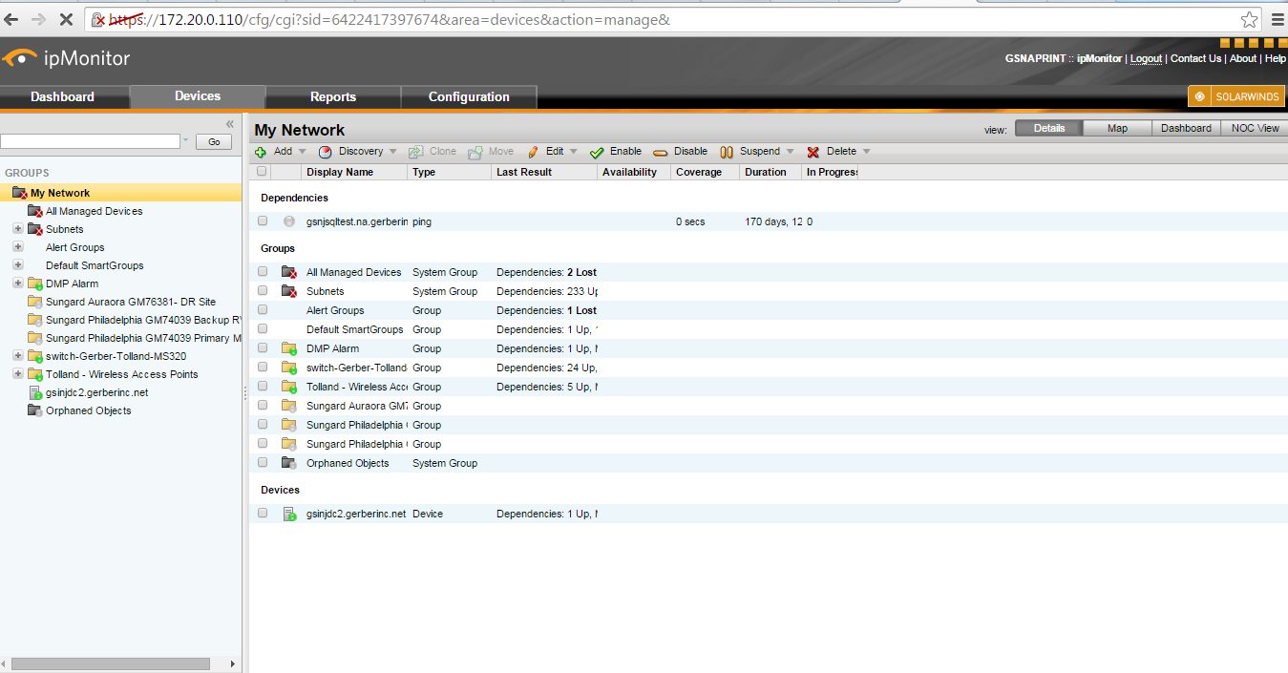Open the Add dropdown arrow
1288x673 pixels.
(x=302, y=152)
